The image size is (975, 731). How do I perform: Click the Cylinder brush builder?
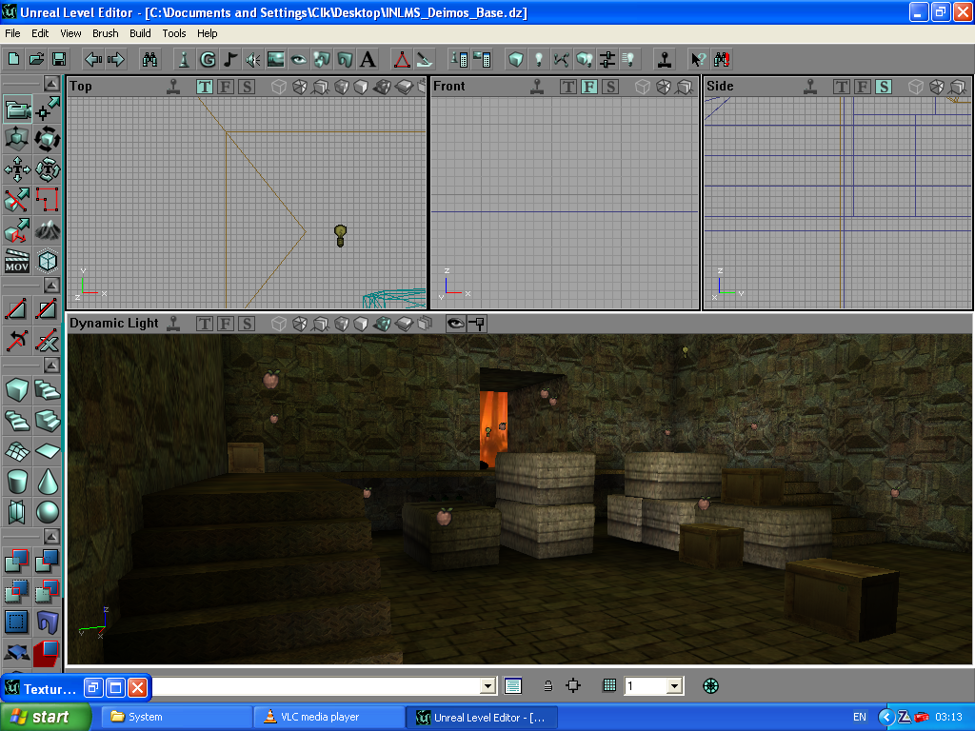pyautogui.click(x=17, y=482)
